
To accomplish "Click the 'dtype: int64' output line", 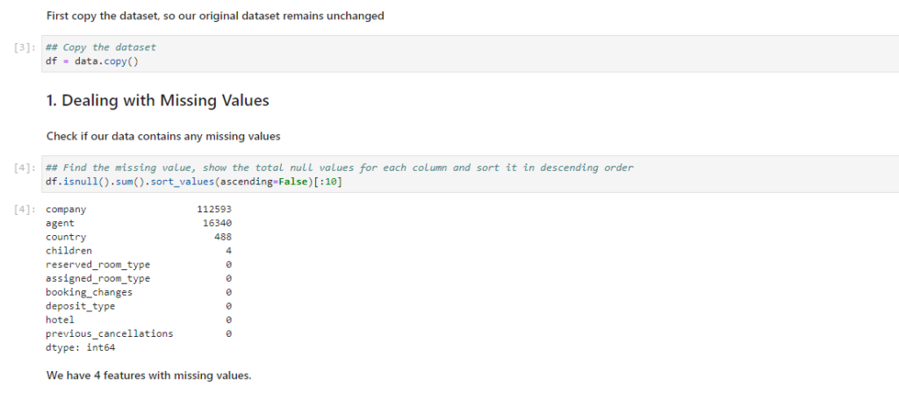I will [81, 347].
